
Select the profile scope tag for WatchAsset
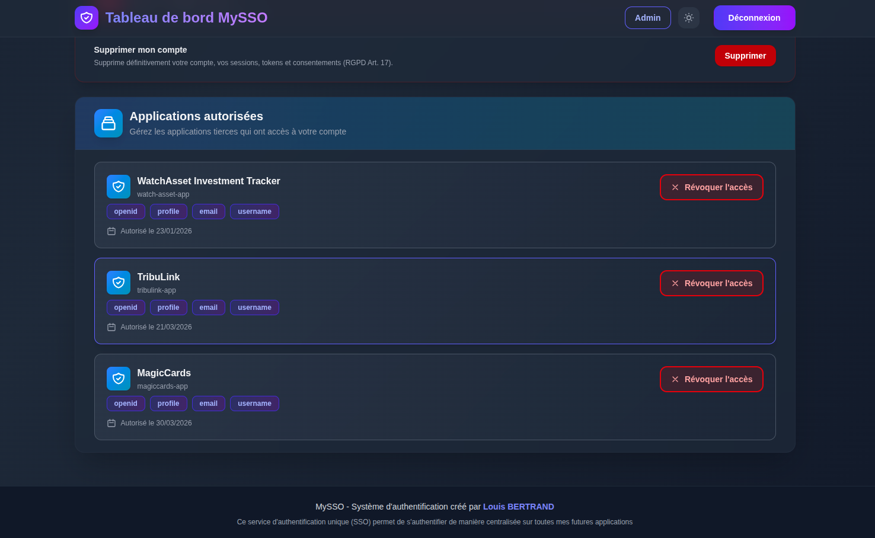168,212
